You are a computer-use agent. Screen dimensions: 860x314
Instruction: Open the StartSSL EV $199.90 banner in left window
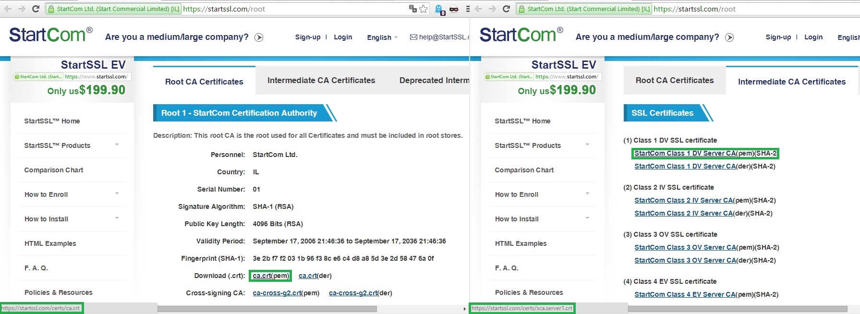(x=72, y=78)
